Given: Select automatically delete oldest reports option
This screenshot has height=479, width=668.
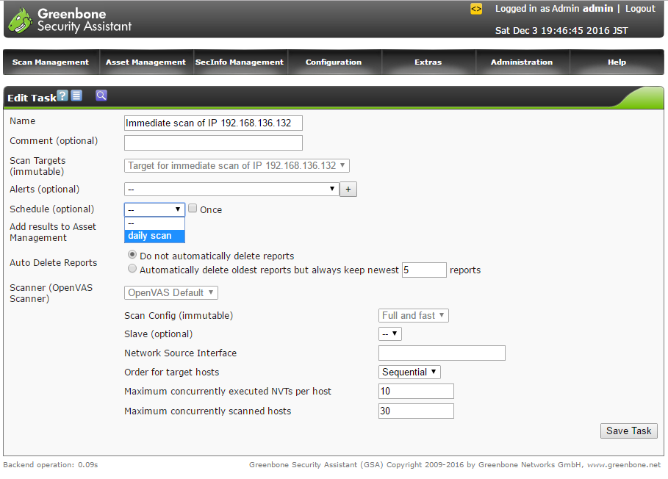Looking at the screenshot, I should [132, 269].
